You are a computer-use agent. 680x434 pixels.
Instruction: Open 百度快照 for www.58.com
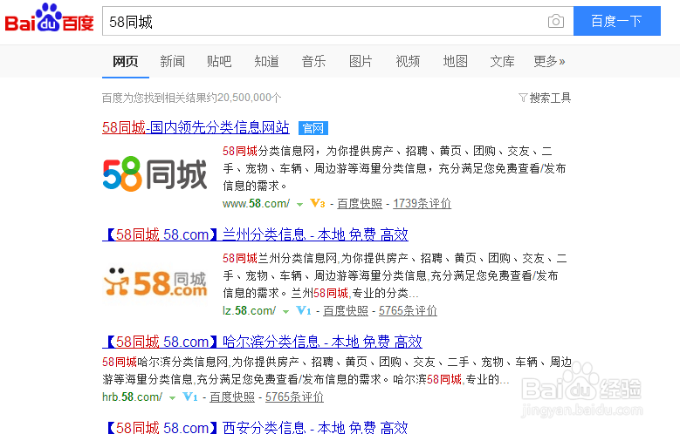coord(360,203)
